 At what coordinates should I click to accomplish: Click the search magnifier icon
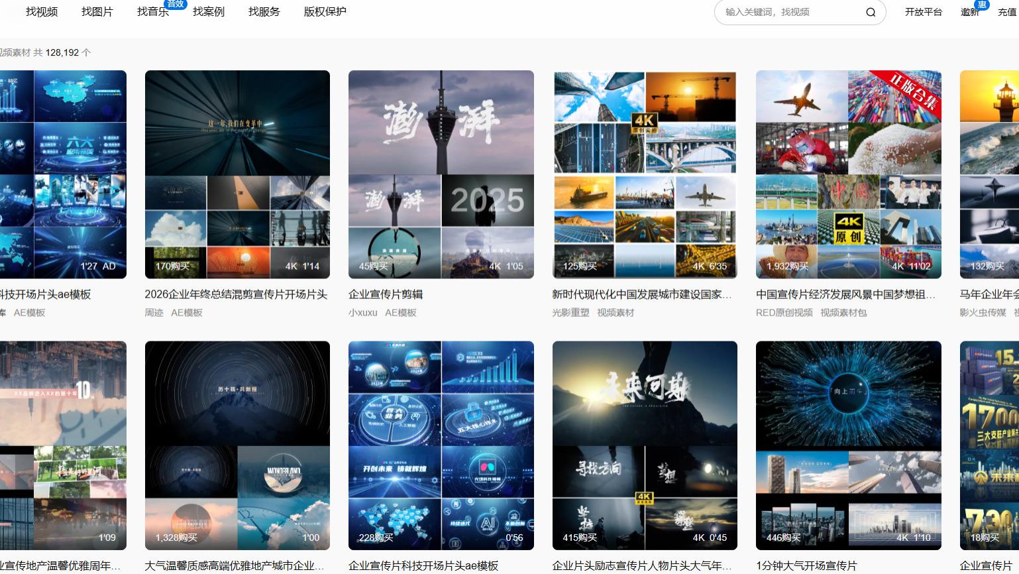[x=870, y=12]
